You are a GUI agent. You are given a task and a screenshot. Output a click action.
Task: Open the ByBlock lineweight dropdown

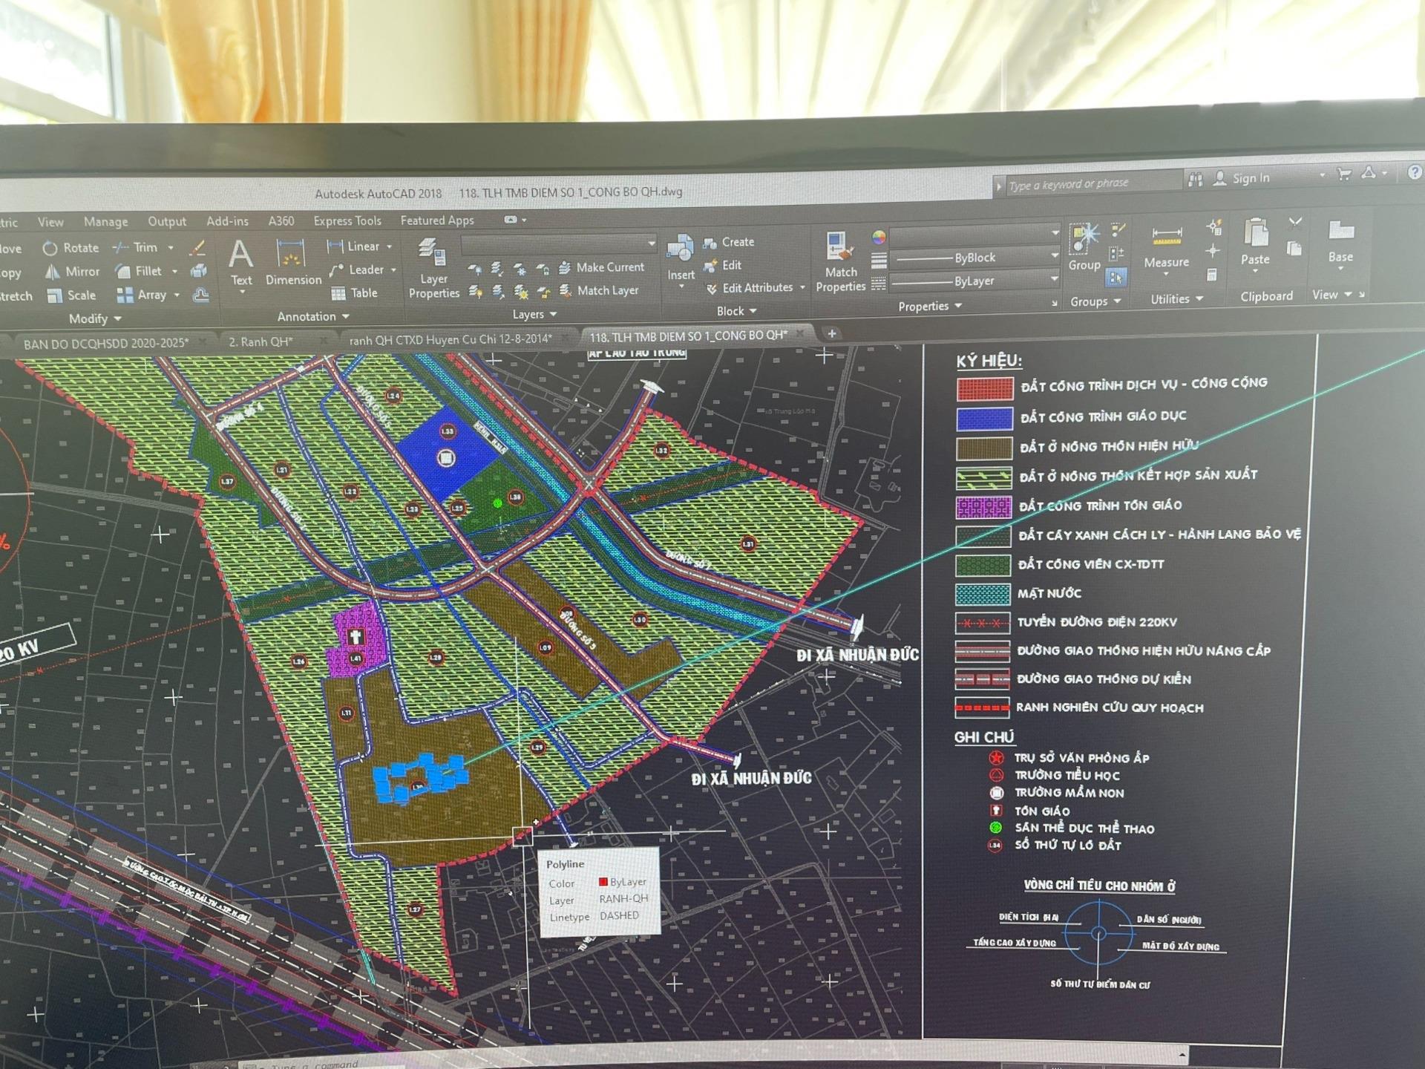tap(1054, 257)
